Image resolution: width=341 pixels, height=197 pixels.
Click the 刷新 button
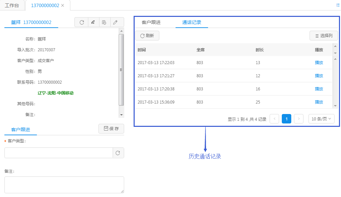(x=147, y=36)
